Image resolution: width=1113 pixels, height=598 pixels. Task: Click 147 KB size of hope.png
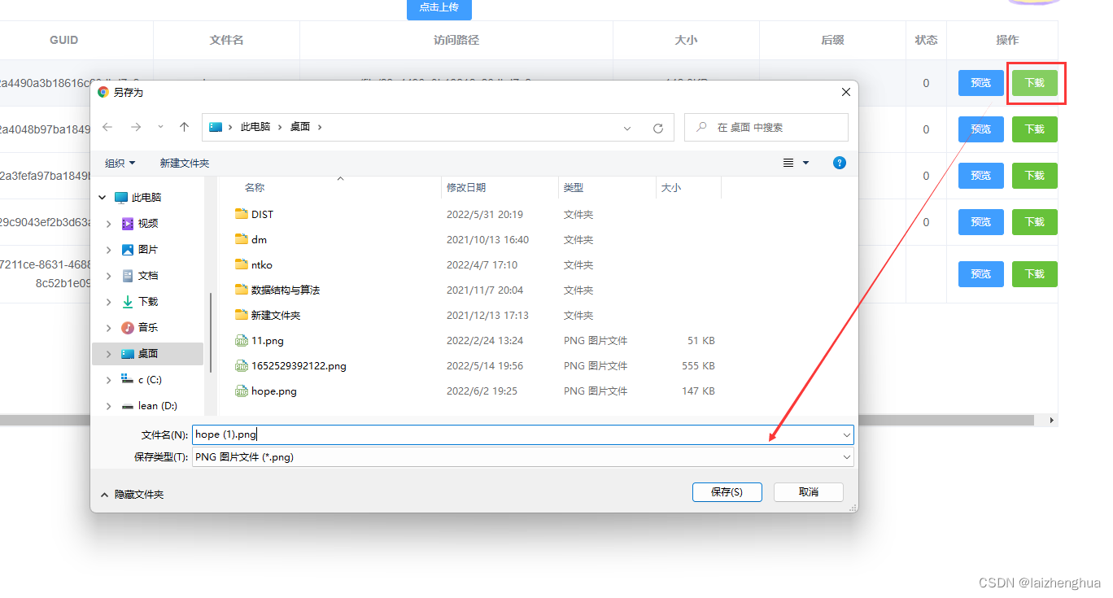tap(698, 391)
